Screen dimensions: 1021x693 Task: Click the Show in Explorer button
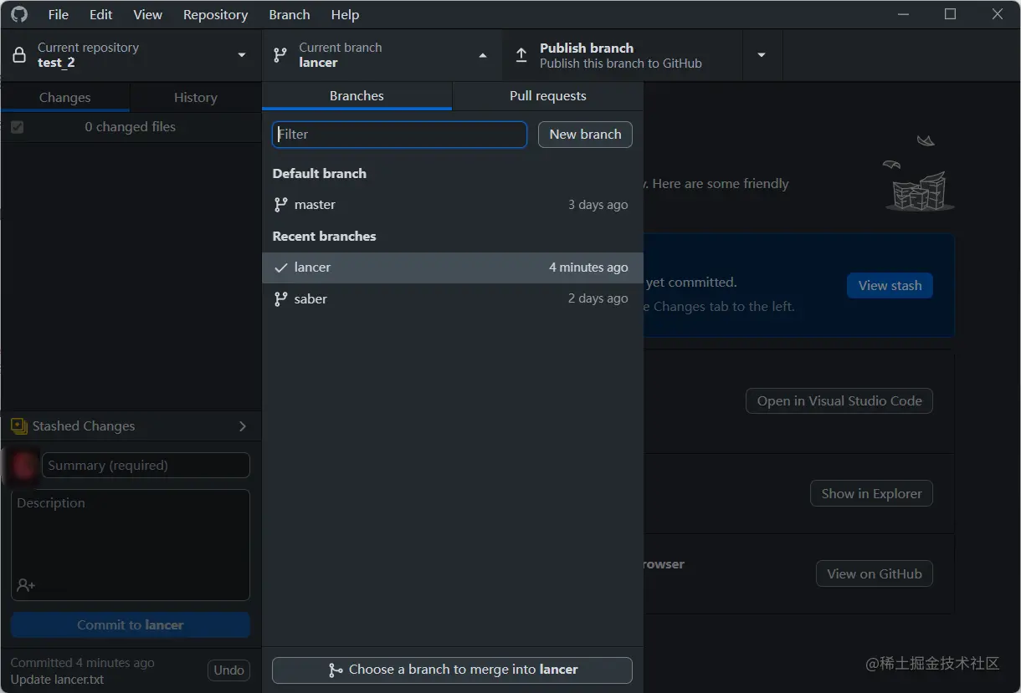click(x=871, y=493)
